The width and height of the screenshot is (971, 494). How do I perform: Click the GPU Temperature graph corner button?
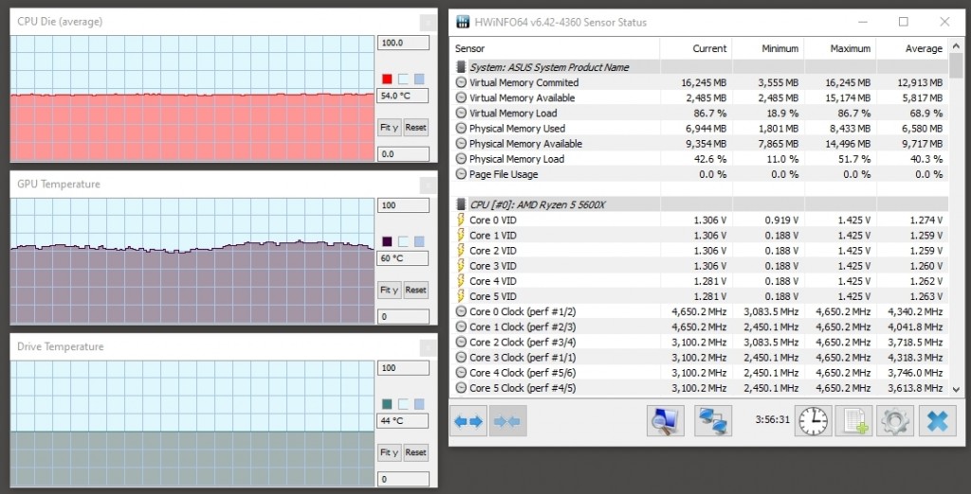click(428, 185)
